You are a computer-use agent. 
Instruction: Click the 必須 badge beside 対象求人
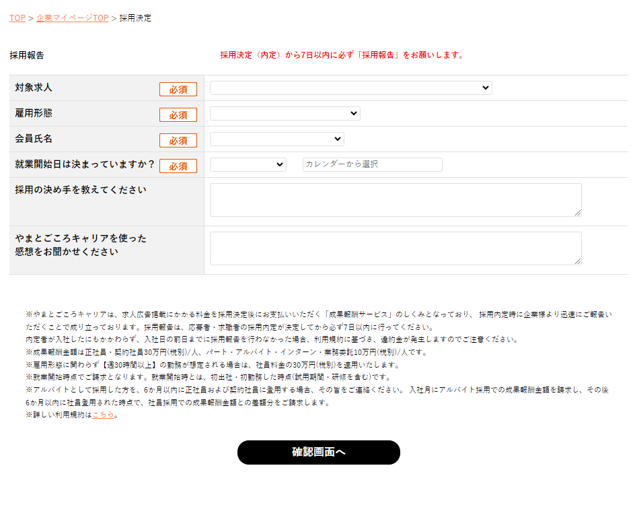(178, 90)
